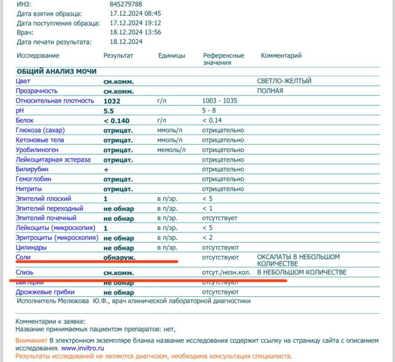Open the Нитриты test link
Viewport: 395px width, 362px height.
point(29,189)
